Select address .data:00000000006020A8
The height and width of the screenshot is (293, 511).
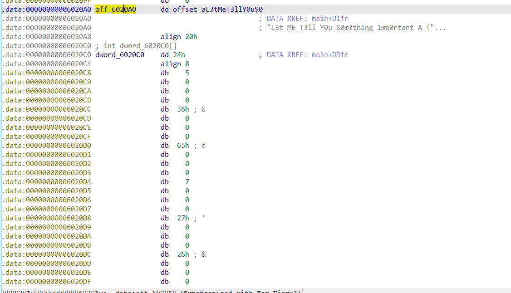[x=47, y=36]
